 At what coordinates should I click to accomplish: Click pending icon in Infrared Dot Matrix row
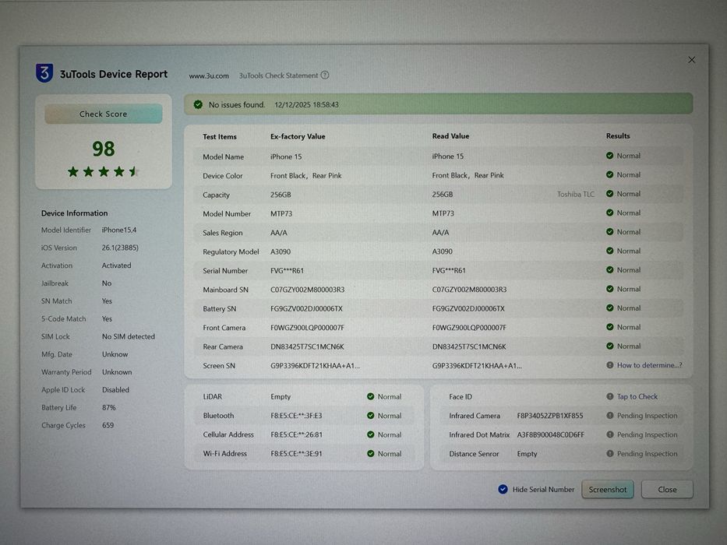(609, 434)
